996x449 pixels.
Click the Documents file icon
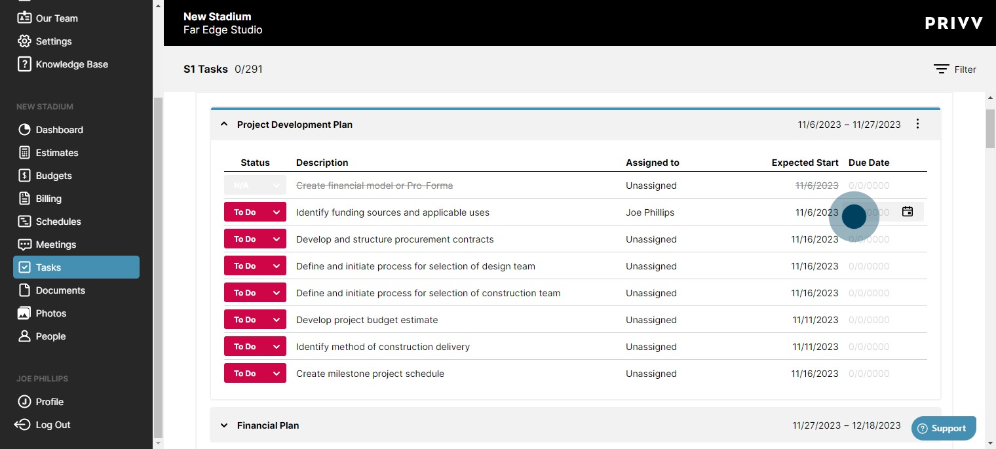pos(24,290)
